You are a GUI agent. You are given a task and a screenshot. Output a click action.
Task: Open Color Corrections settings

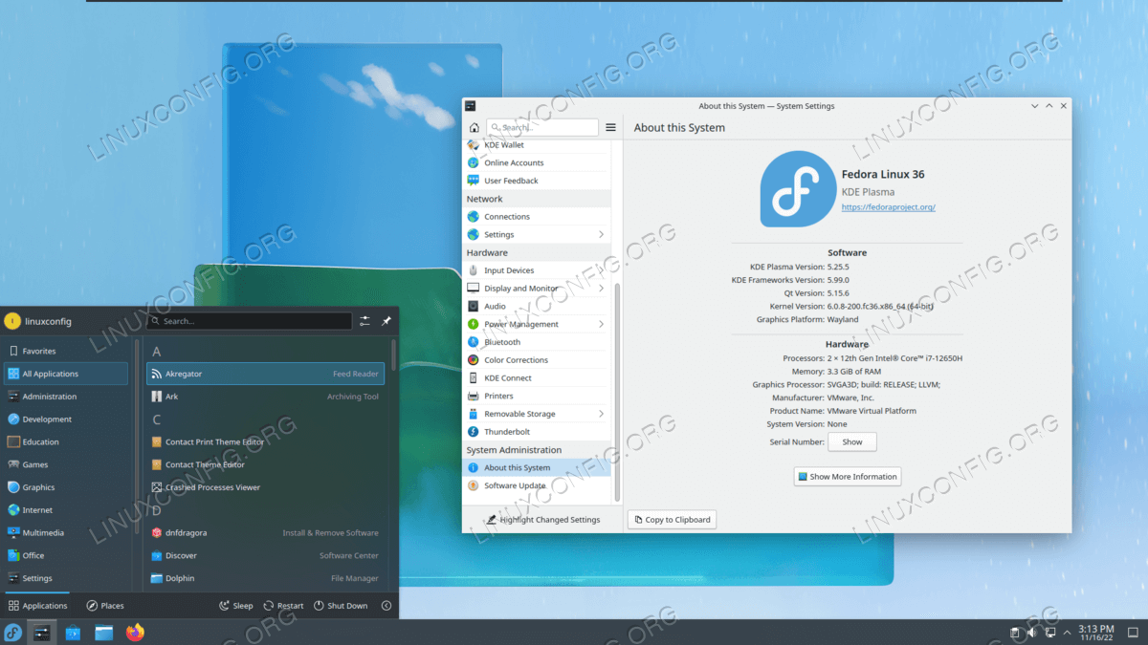coord(537,360)
